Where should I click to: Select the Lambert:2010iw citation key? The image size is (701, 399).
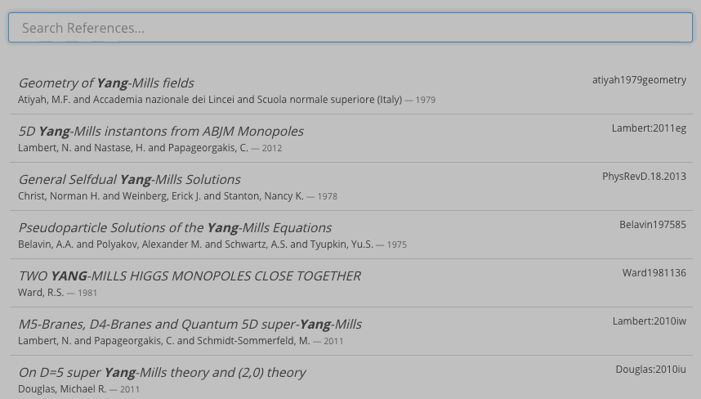pyautogui.click(x=650, y=321)
